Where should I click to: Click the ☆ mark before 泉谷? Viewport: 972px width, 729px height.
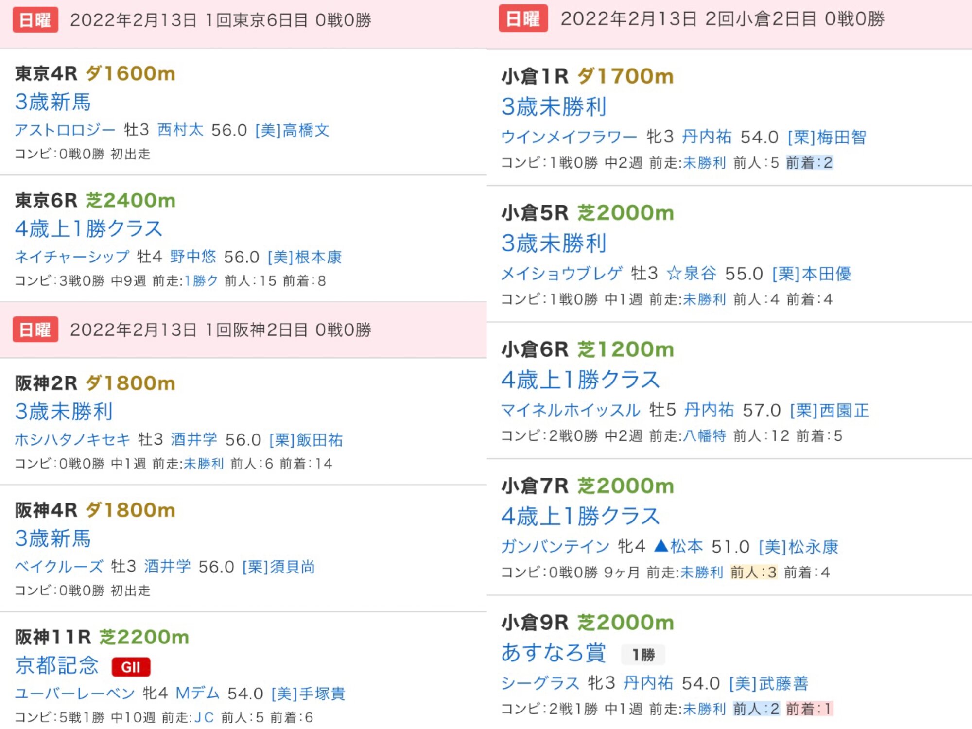pyautogui.click(x=674, y=274)
